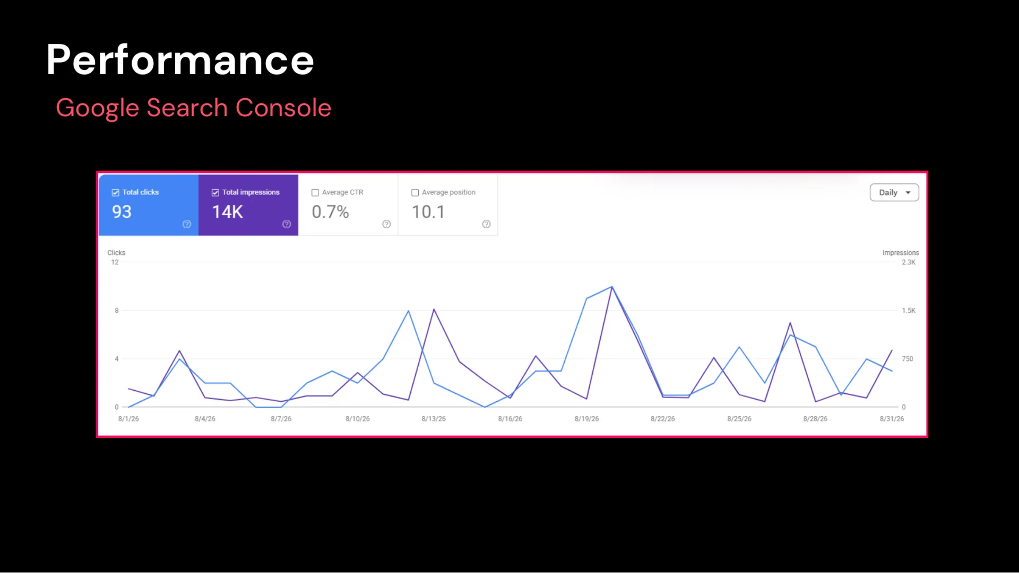Click the 8/25/26 date axis label
Viewport: 1019px width, 573px height.
pos(739,419)
